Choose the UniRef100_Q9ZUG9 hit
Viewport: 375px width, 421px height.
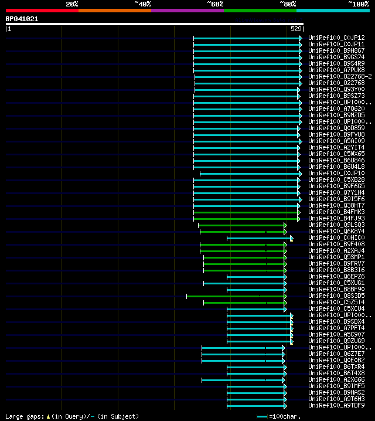[x=336, y=341]
